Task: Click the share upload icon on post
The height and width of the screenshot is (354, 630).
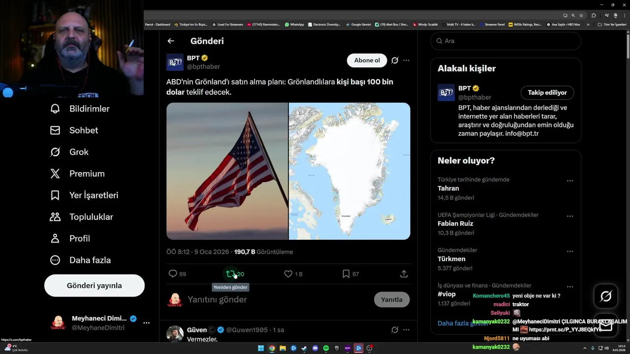Action: [x=404, y=274]
